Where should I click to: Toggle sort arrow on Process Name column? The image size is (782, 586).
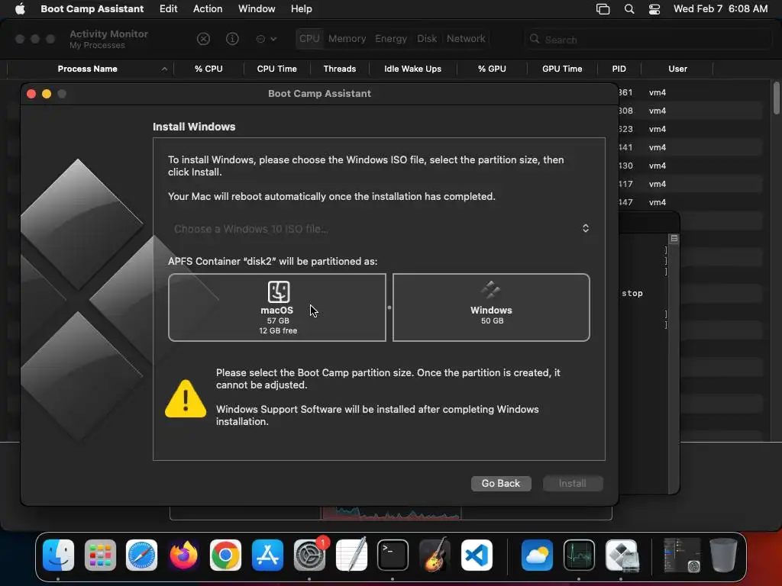click(164, 69)
